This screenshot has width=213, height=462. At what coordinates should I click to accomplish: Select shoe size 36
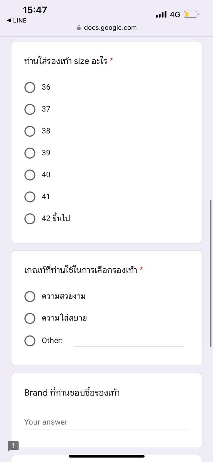tap(30, 87)
